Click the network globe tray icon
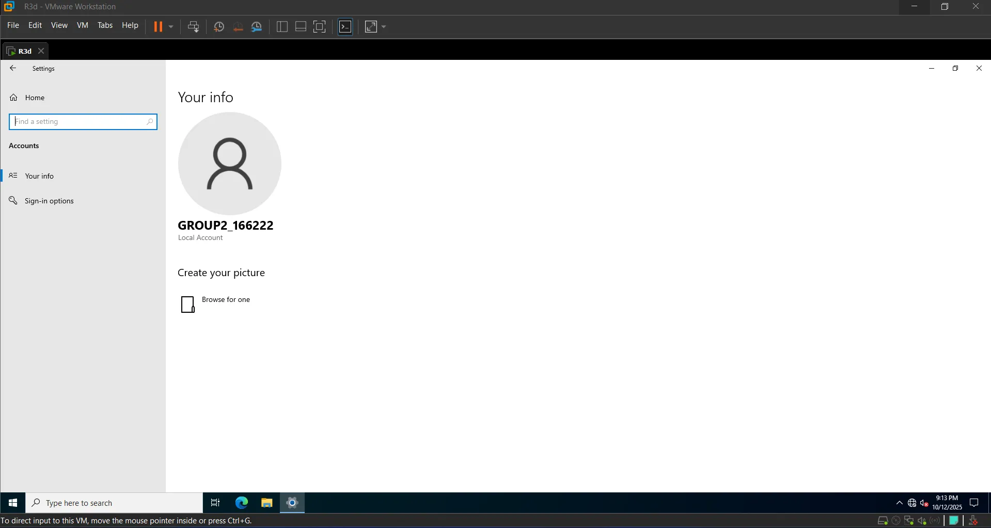 [912, 503]
